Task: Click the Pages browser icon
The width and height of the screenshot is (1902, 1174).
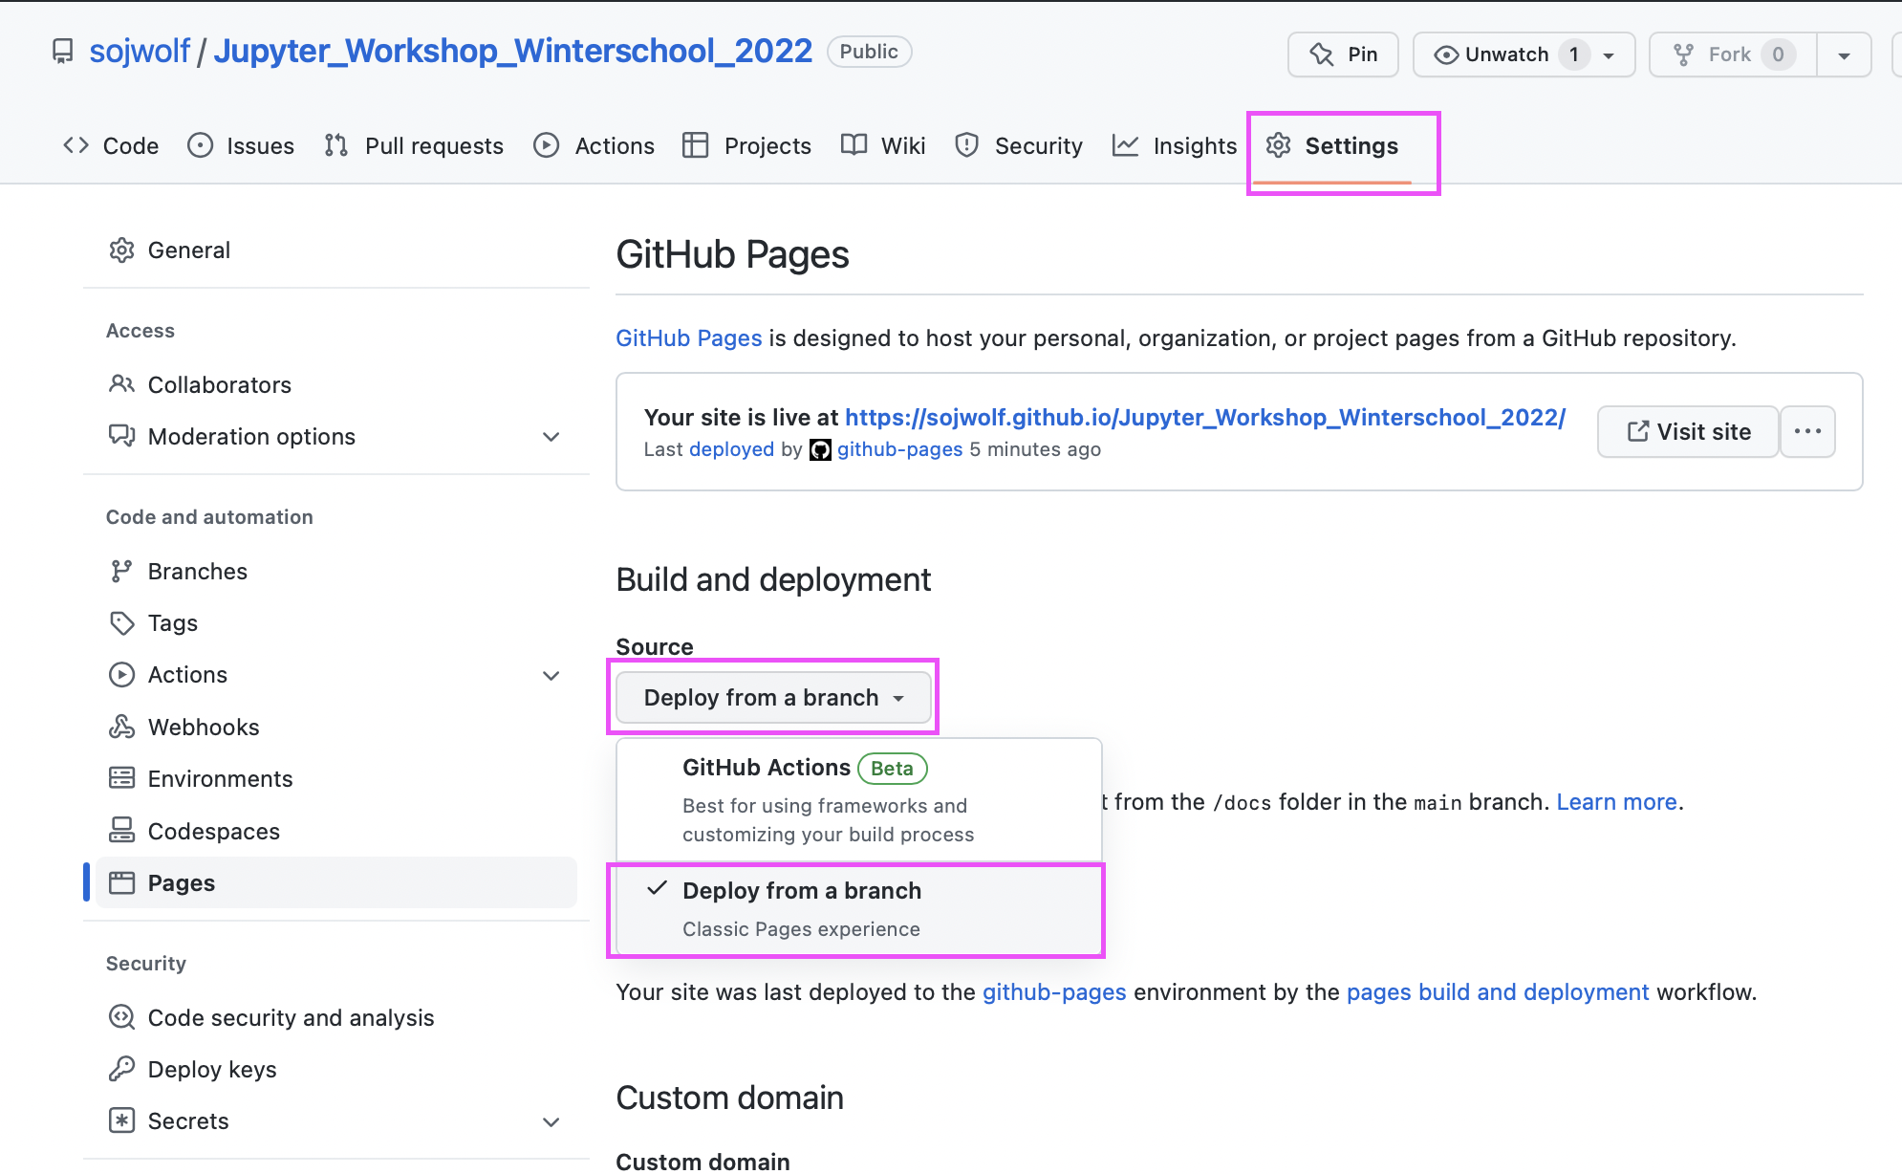Action: pyautogui.click(x=121, y=882)
